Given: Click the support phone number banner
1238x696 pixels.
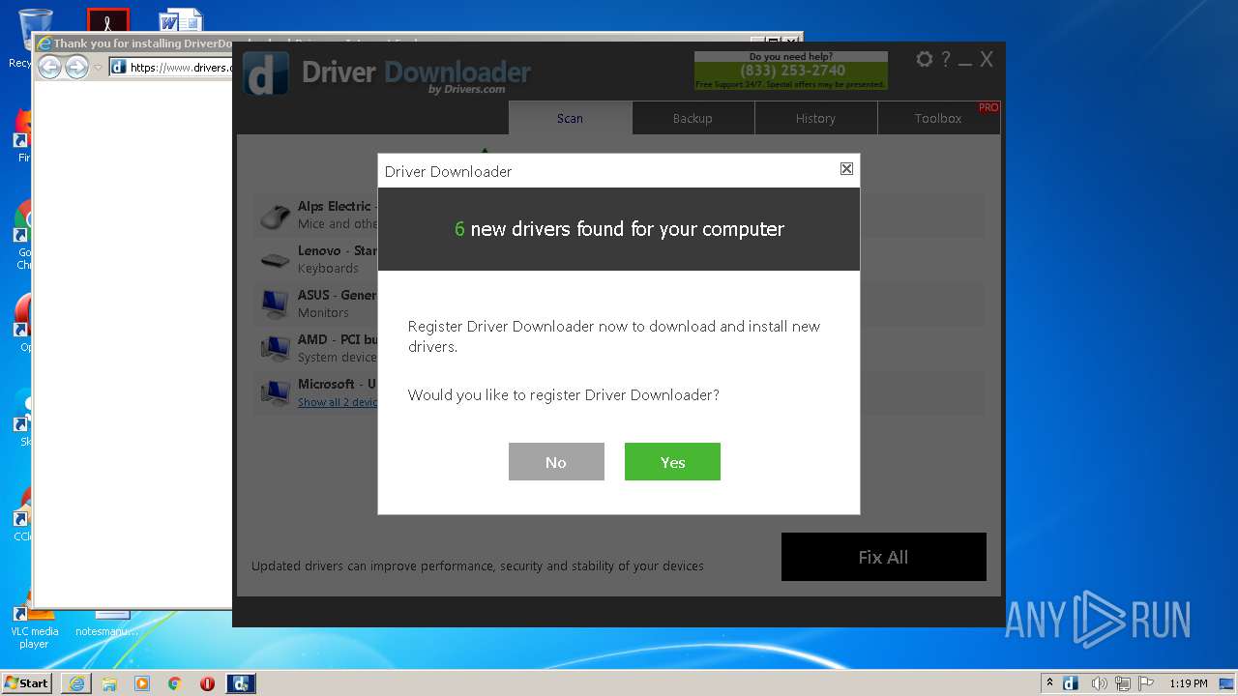Looking at the screenshot, I should [x=791, y=71].
